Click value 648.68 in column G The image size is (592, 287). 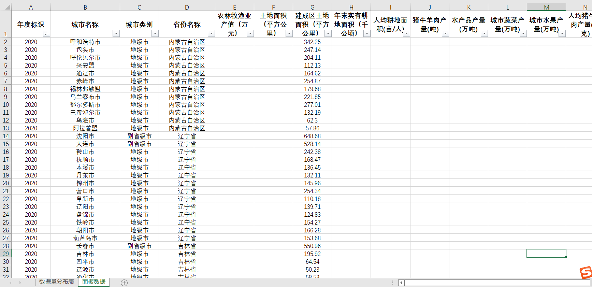[312, 136]
